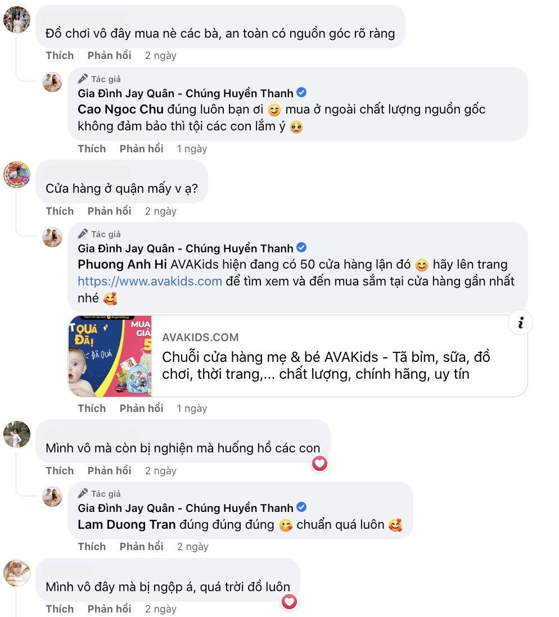Like the 'Đồ chơi vô đây mua' comment

[60, 56]
